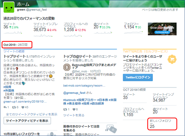Click the summary profile visits 1,155
The height and width of the screenshot is (136, 185).
[x=128, y=115]
